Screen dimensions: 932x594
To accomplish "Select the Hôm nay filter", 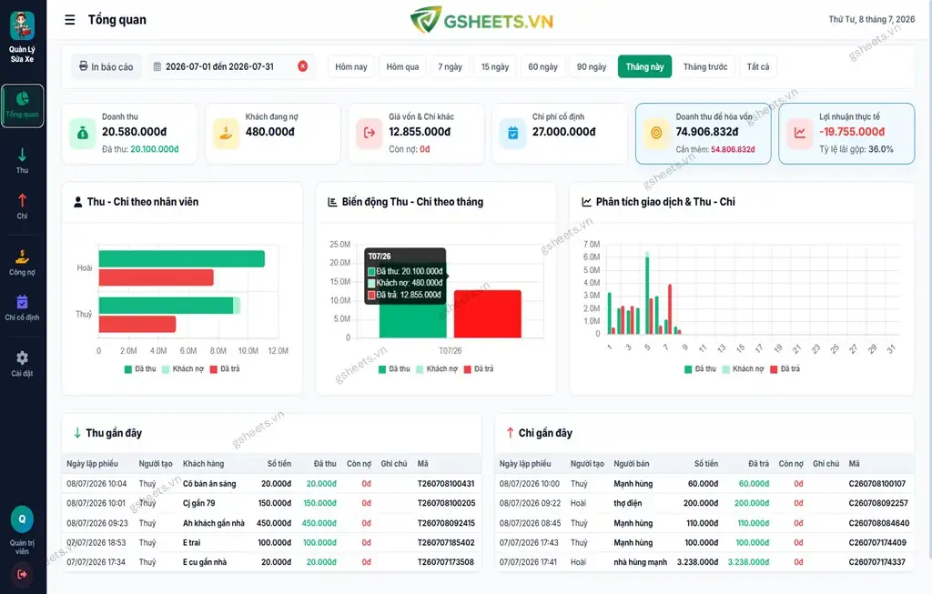I will [351, 66].
